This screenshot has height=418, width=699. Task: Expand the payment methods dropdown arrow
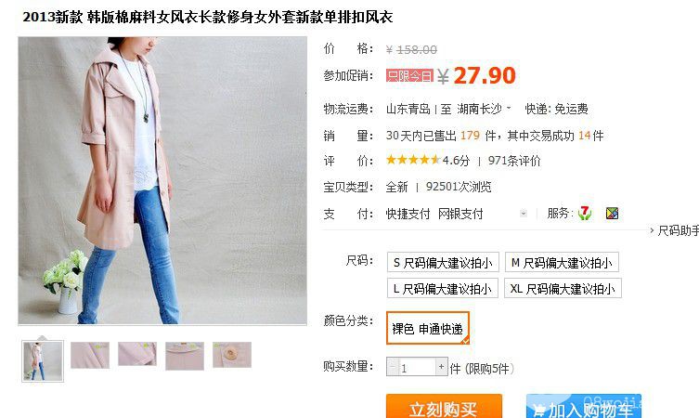(x=524, y=214)
